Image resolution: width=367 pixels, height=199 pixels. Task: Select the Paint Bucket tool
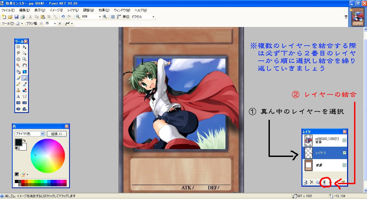[x=18, y=72]
